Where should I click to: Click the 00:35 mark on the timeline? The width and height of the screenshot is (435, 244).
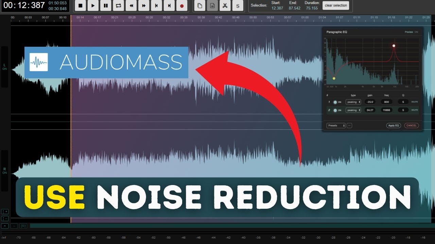(x=184, y=17)
